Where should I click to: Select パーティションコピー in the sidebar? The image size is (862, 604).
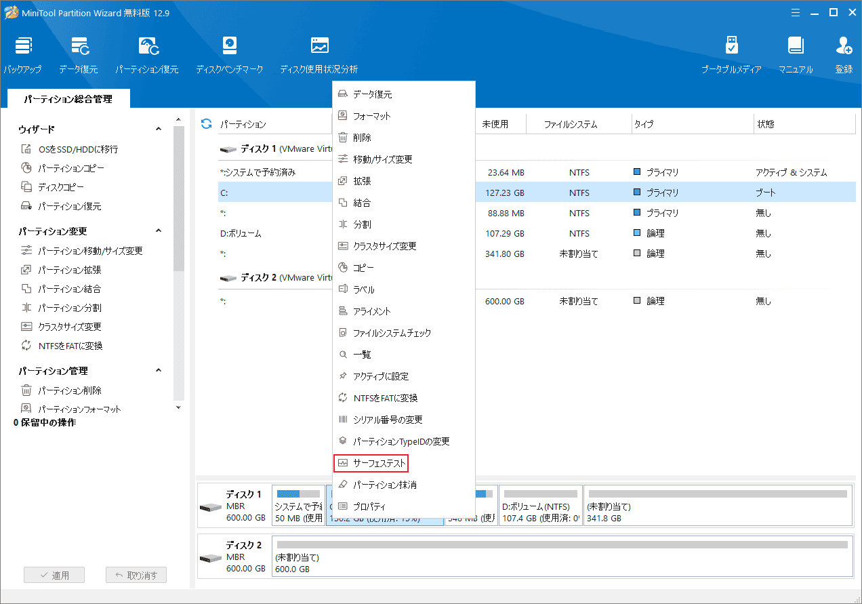point(63,168)
